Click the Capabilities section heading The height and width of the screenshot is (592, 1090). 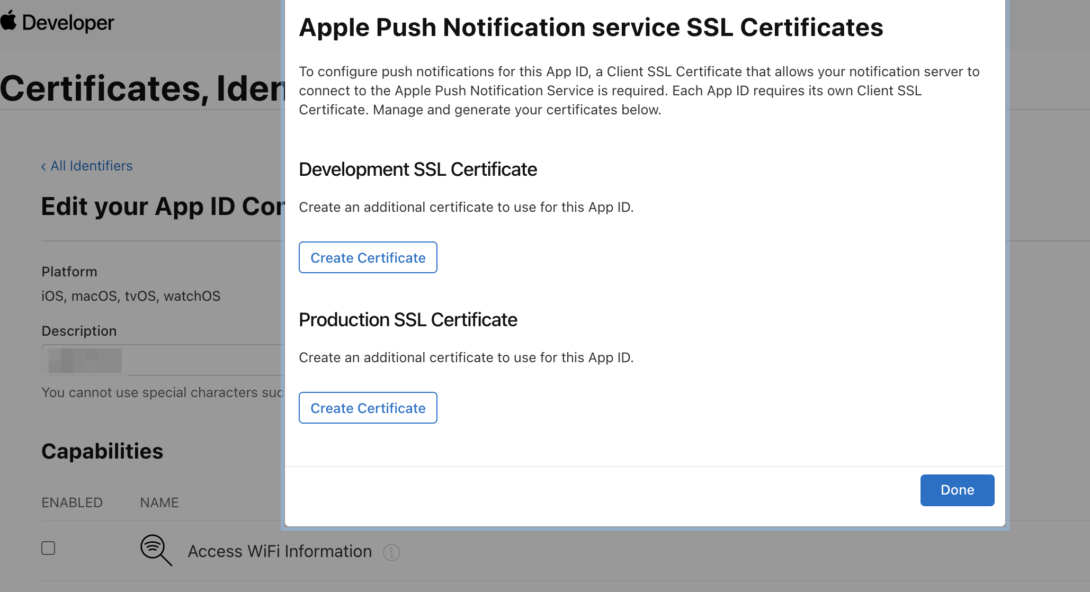[x=102, y=451]
